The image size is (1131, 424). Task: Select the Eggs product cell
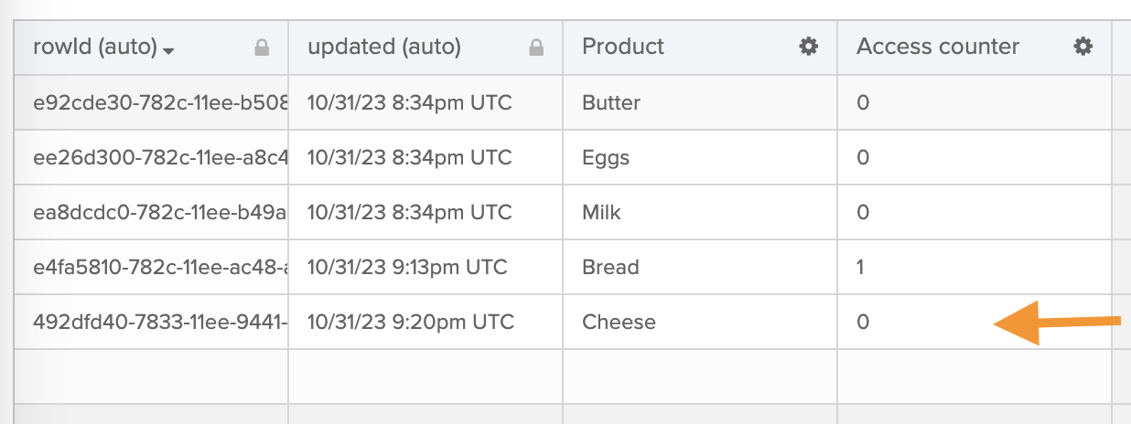(606, 157)
